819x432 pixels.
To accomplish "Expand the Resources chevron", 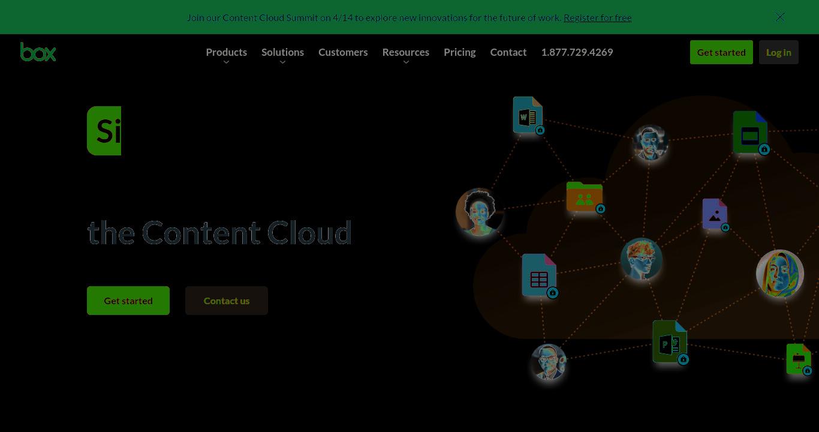I will 406,62.
